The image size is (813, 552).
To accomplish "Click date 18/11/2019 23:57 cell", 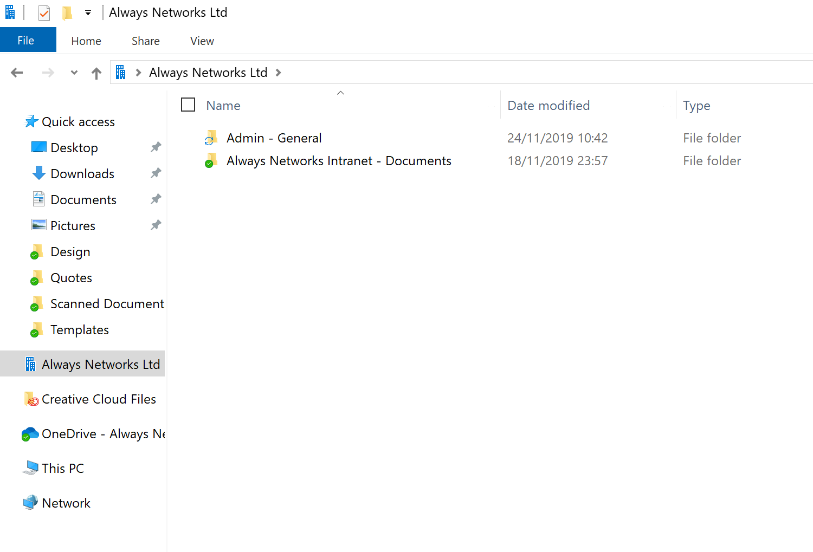I will tap(558, 161).
